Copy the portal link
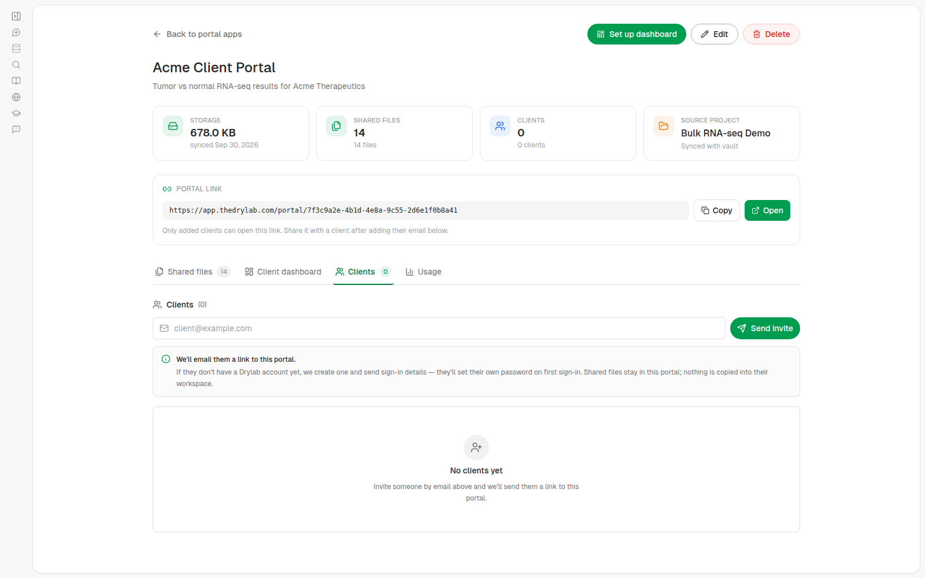The height and width of the screenshot is (578, 925). [717, 210]
